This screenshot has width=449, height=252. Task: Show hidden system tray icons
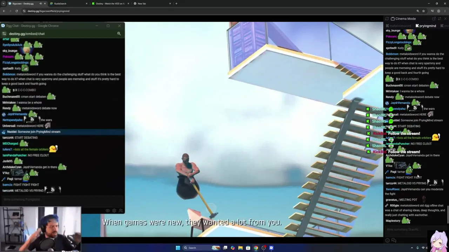click(412, 248)
